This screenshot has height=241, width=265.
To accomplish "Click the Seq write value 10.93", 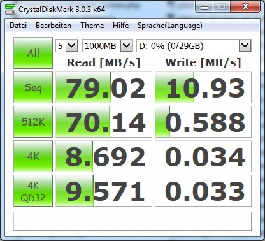I will pyautogui.click(x=203, y=87).
